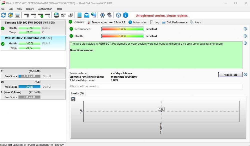Click the E: free space 931.4 GB bar
The width and height of the screenshot is (250, 146).
(x=29, y=97)
